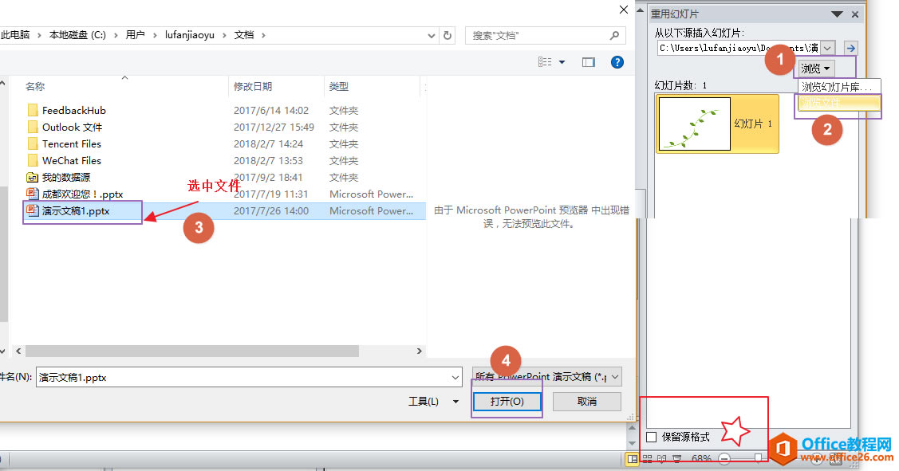The height and width of the screenshot is (471, 899).
Task: Click the change view layout icon
Action: coord(545,62)
